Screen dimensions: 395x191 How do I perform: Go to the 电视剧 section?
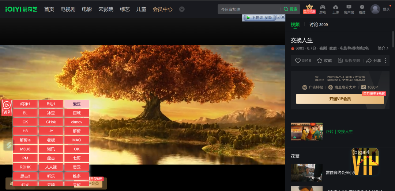point(68,9)
